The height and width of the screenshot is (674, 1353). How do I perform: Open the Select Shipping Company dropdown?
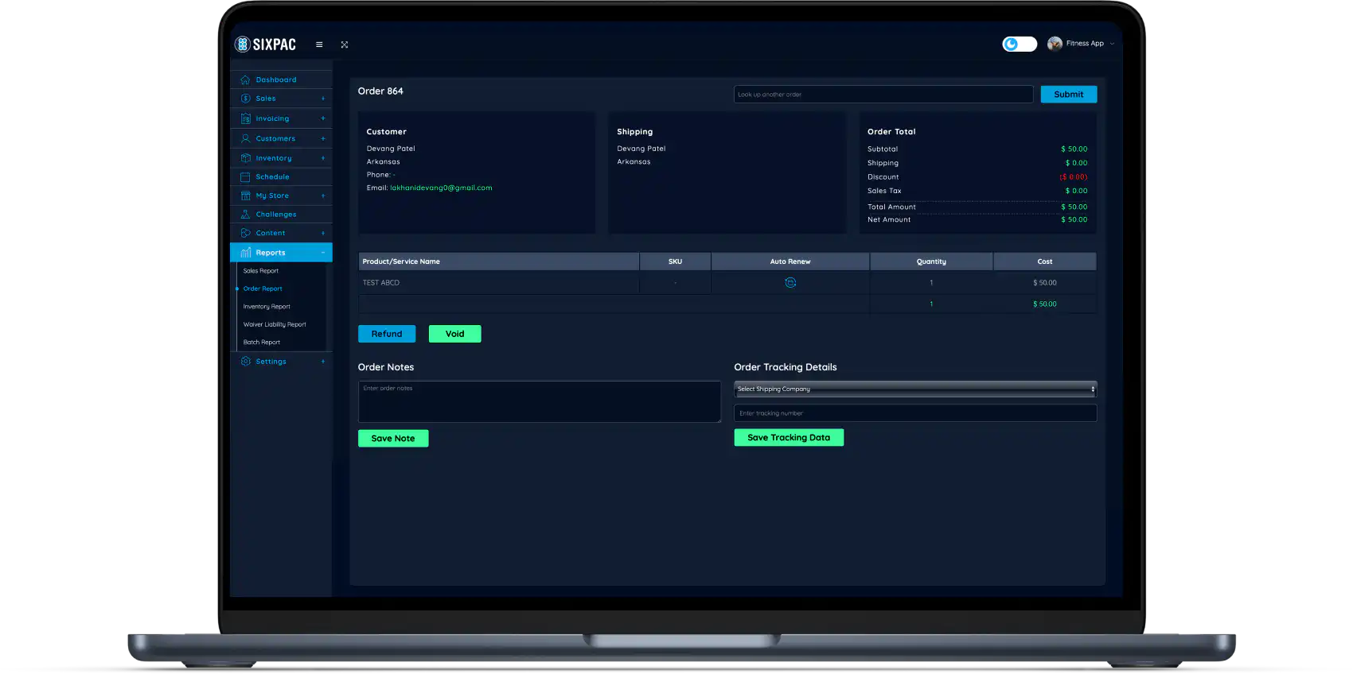click(914, 389)
